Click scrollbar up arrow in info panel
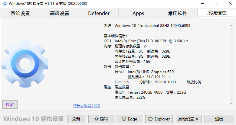This screenshot has width=236, height=125. pos(231,26)
